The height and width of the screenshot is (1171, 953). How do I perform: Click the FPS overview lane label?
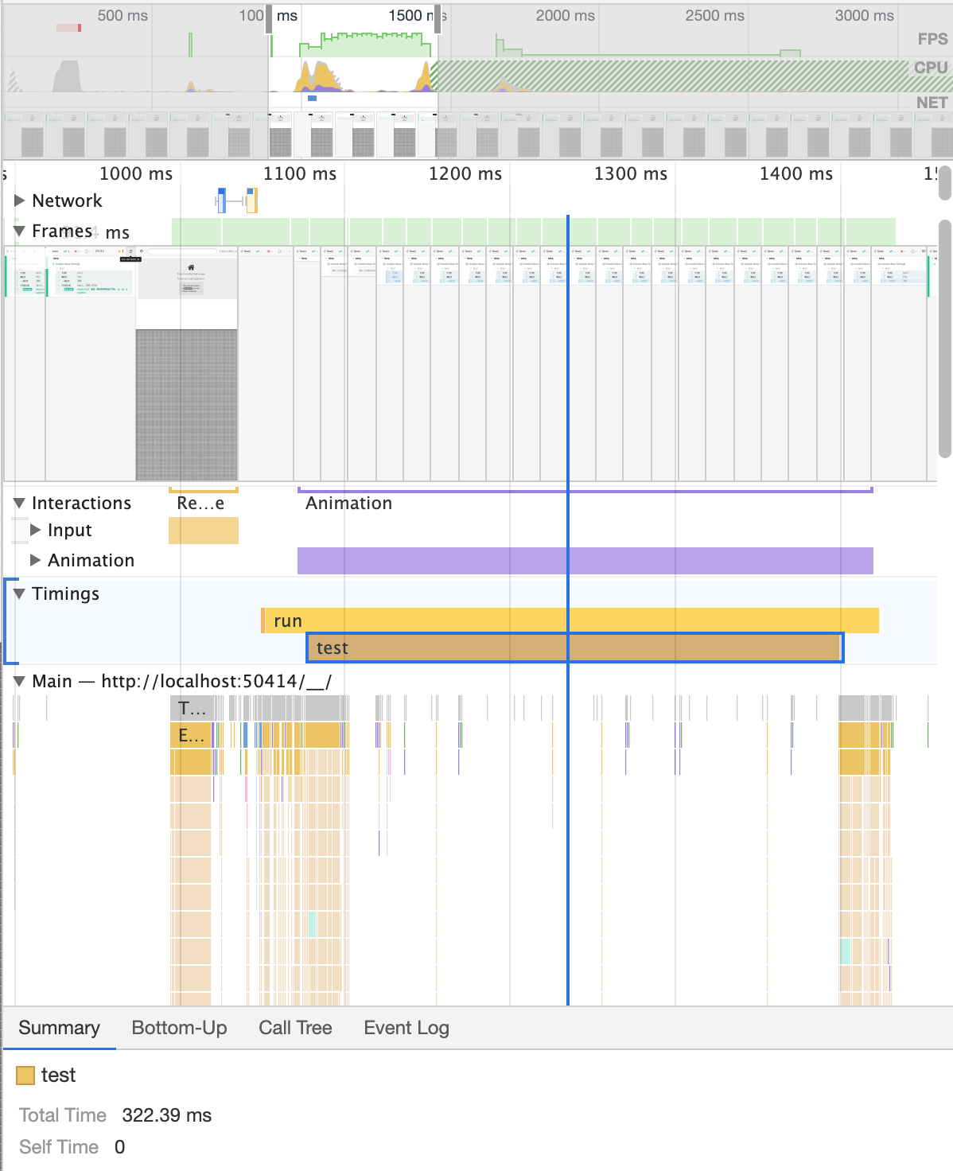(x=932, y=39)
